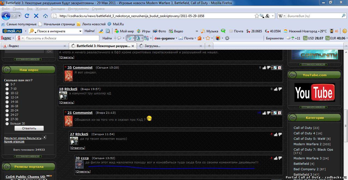Click thumbs up on comment 27 R0ckeS

coord(276,134)
